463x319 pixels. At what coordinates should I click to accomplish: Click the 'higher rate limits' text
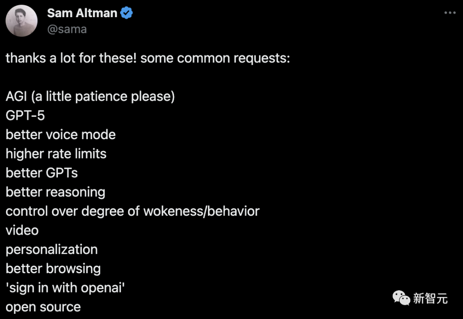pos(56,154)
